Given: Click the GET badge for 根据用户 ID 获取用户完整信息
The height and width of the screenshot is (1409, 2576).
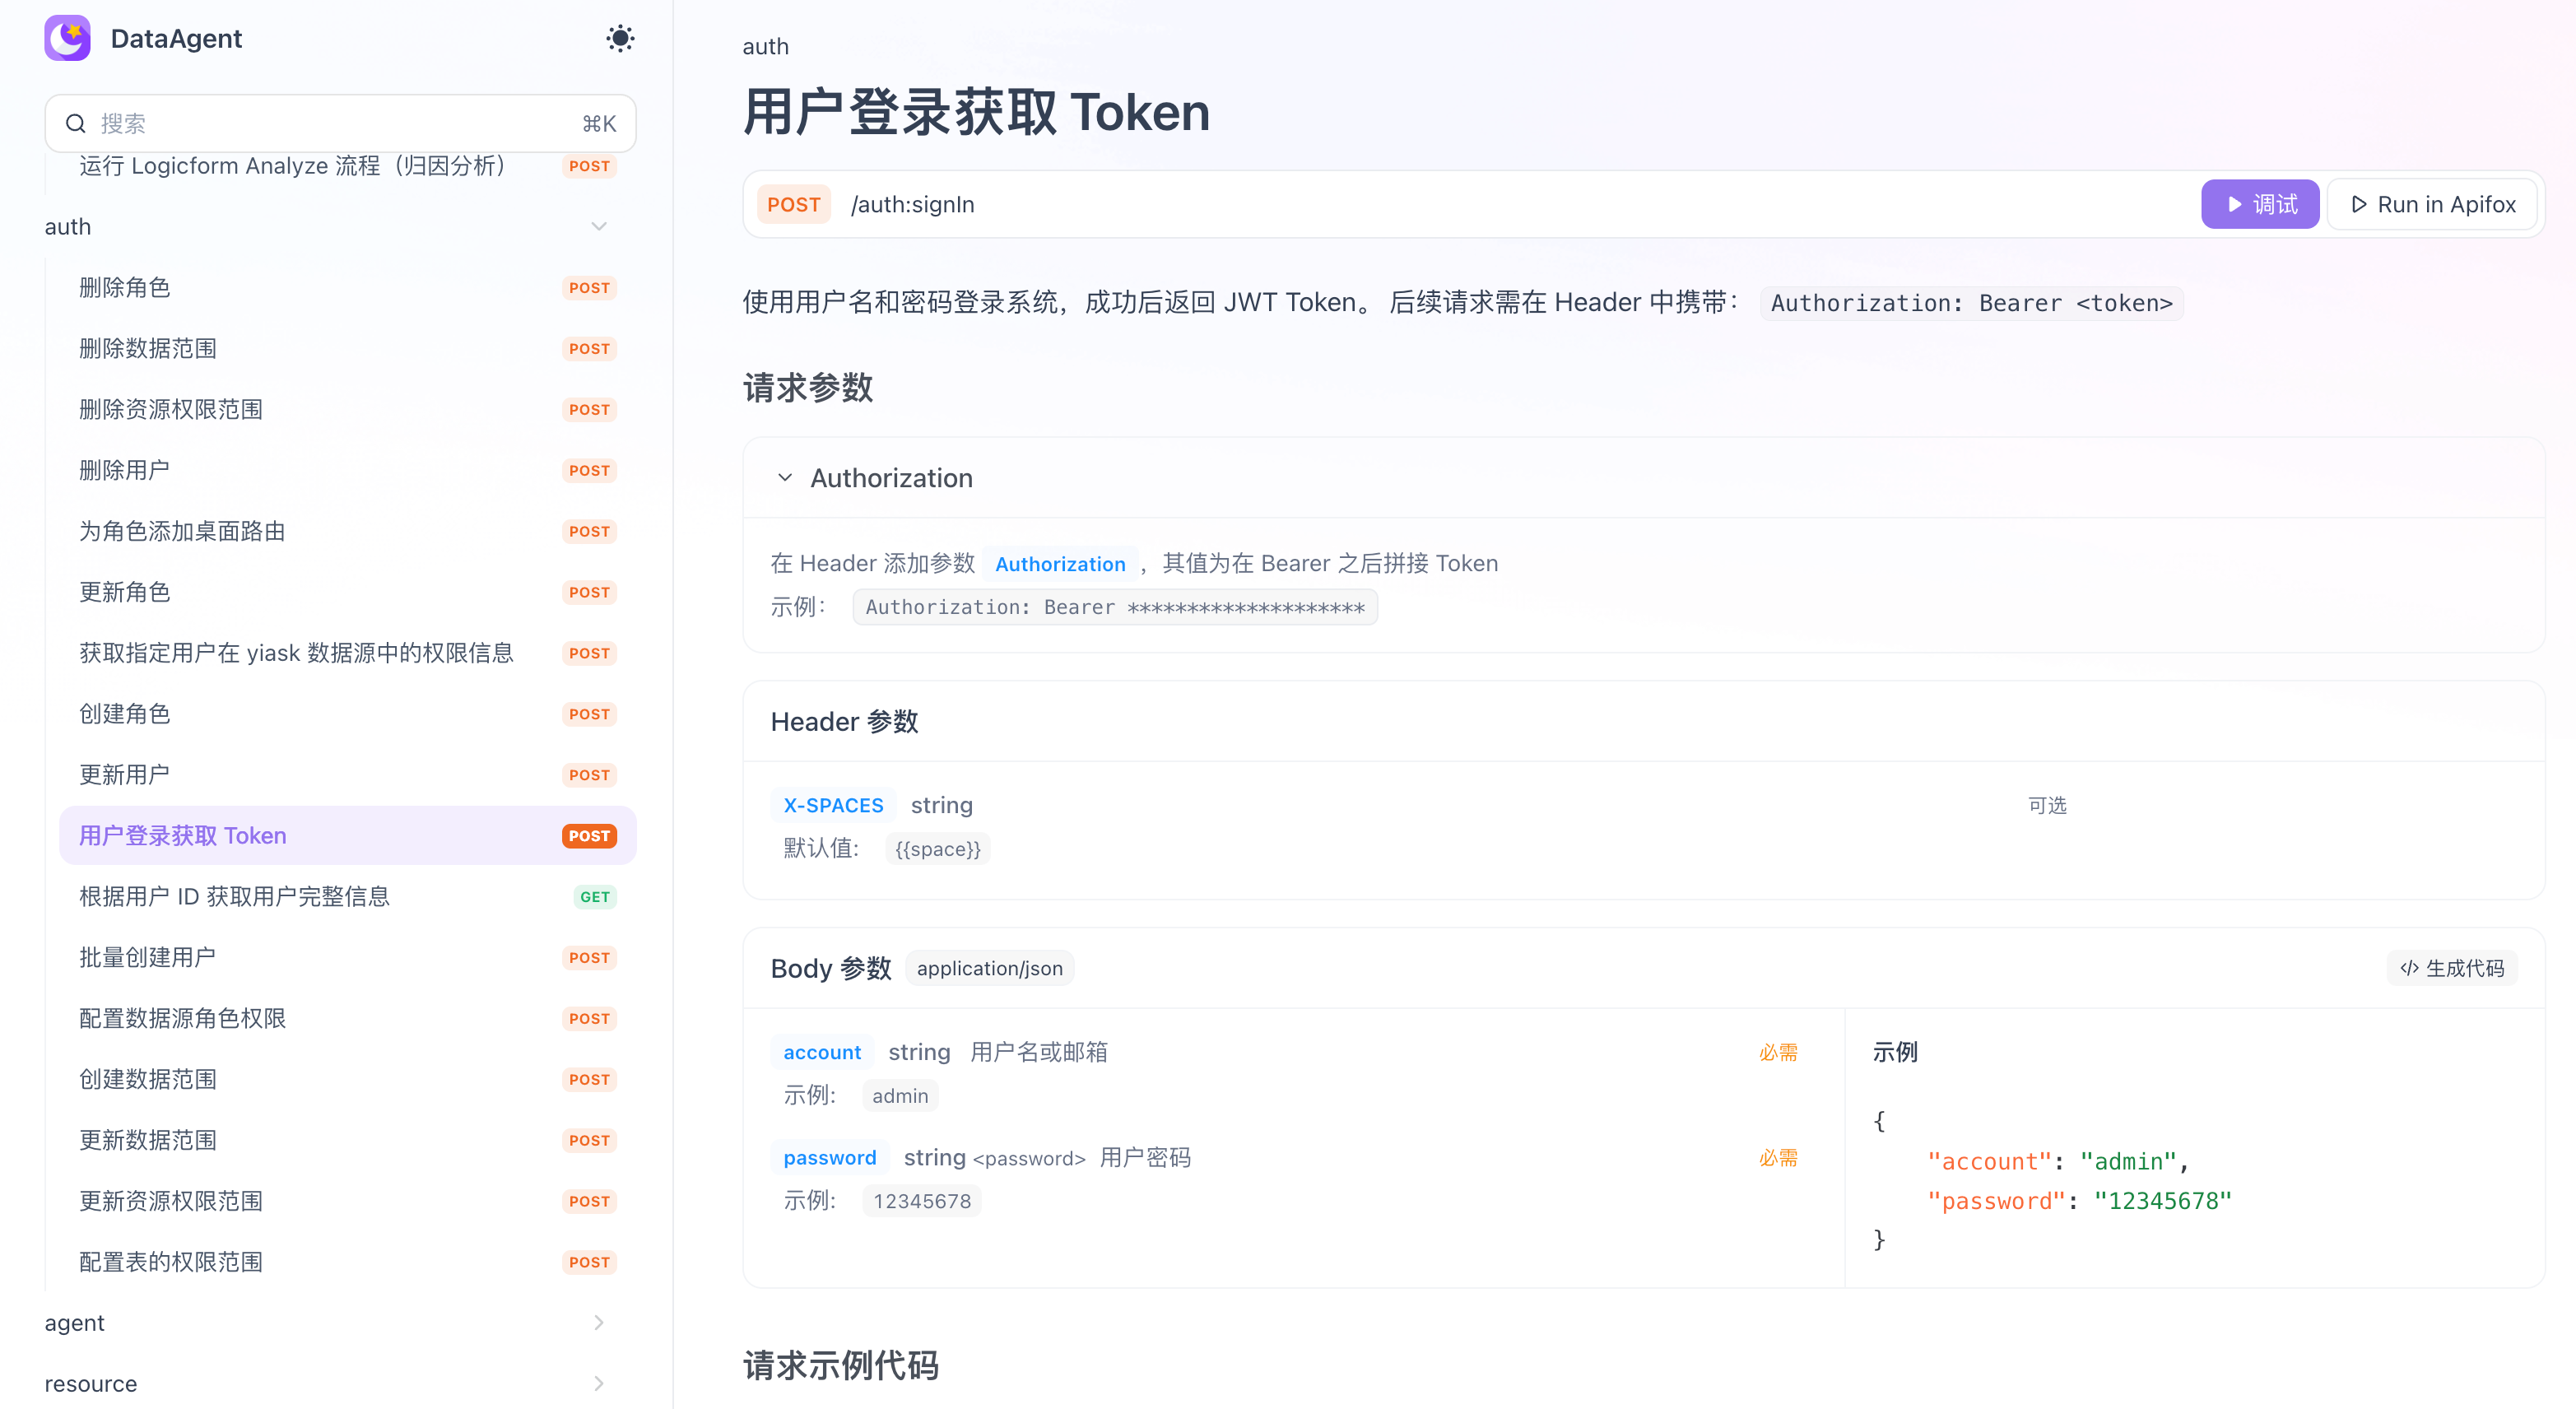Looking at the screenshot, I should tap(594, 897).
